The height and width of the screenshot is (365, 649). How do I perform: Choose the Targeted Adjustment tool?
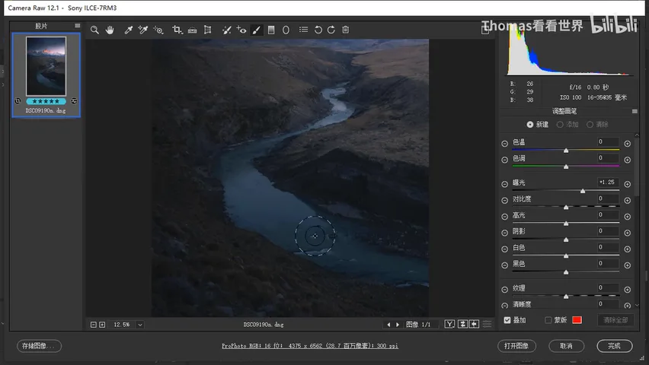click(158, 30)
